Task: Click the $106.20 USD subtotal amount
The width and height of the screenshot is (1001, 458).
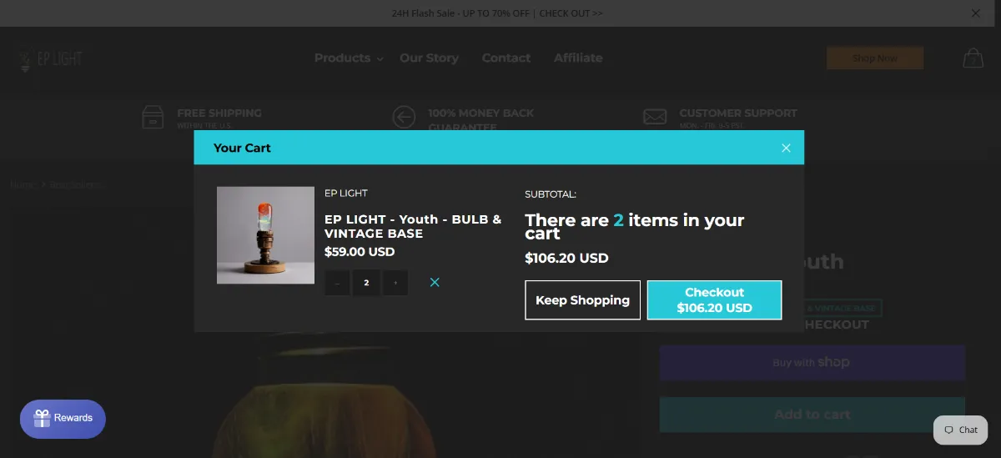Action: click(x=566, y=259)
